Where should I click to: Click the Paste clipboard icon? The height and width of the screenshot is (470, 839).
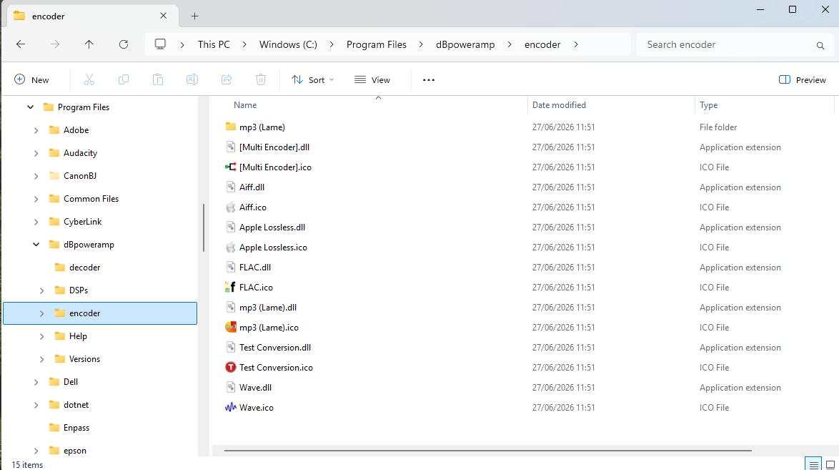158,80
